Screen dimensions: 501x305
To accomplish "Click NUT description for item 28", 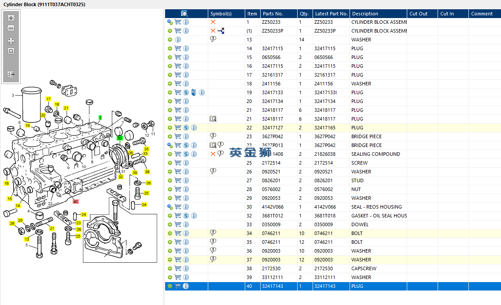I will (356, 189).
